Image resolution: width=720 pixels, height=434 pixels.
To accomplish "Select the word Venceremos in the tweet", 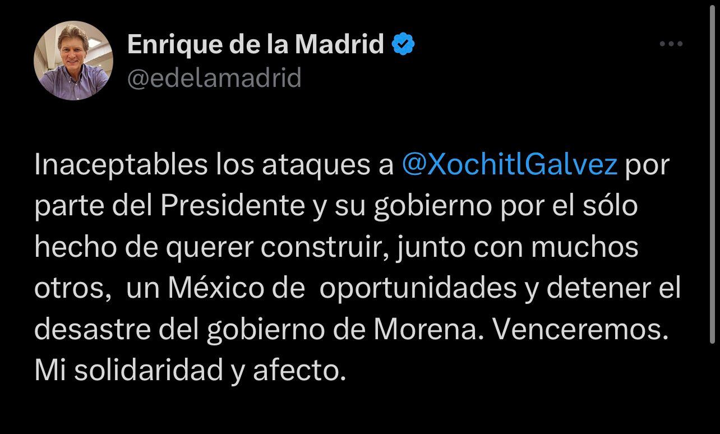I will [x=578, y=330].
